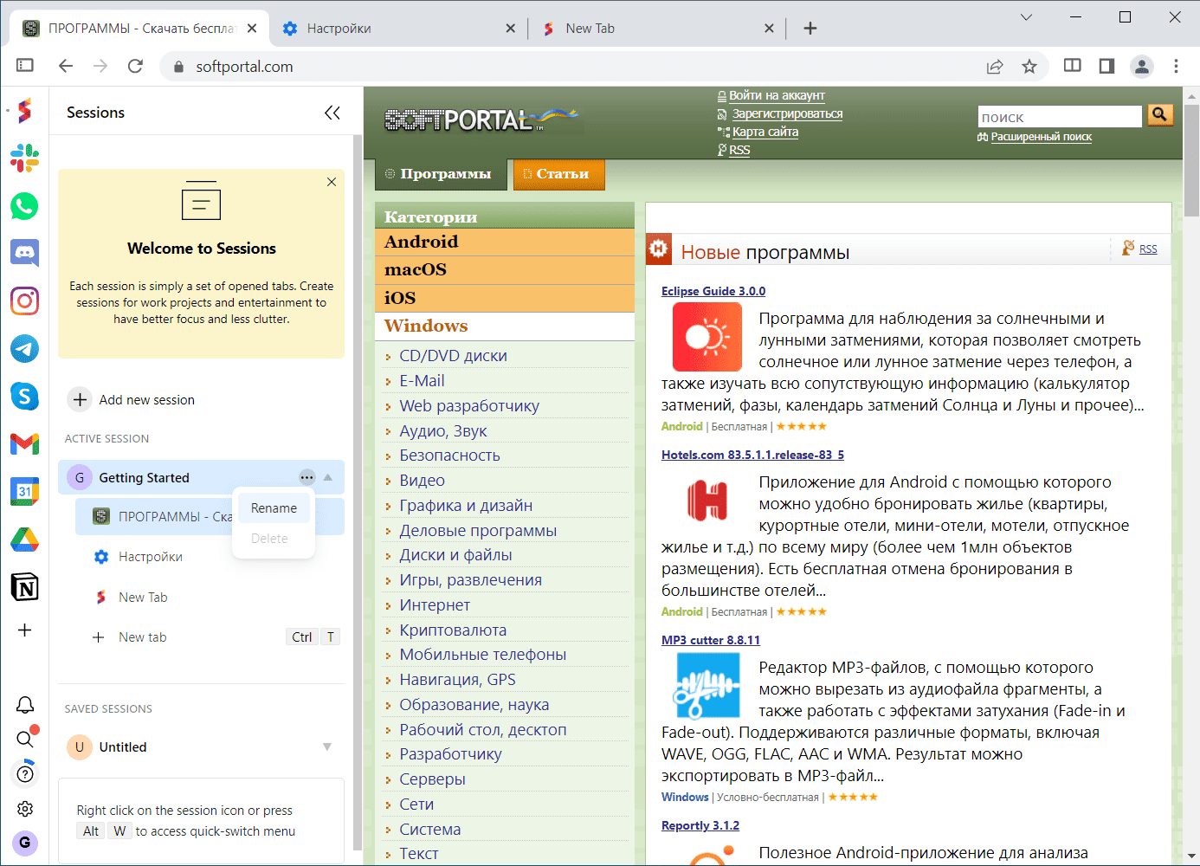
Task: Open the split view icon in toolbar
Action: (1072, 66)
